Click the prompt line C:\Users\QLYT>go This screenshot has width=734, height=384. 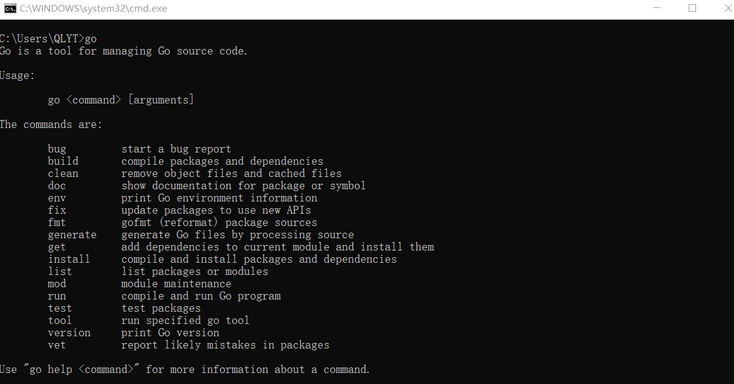point(48,39)
